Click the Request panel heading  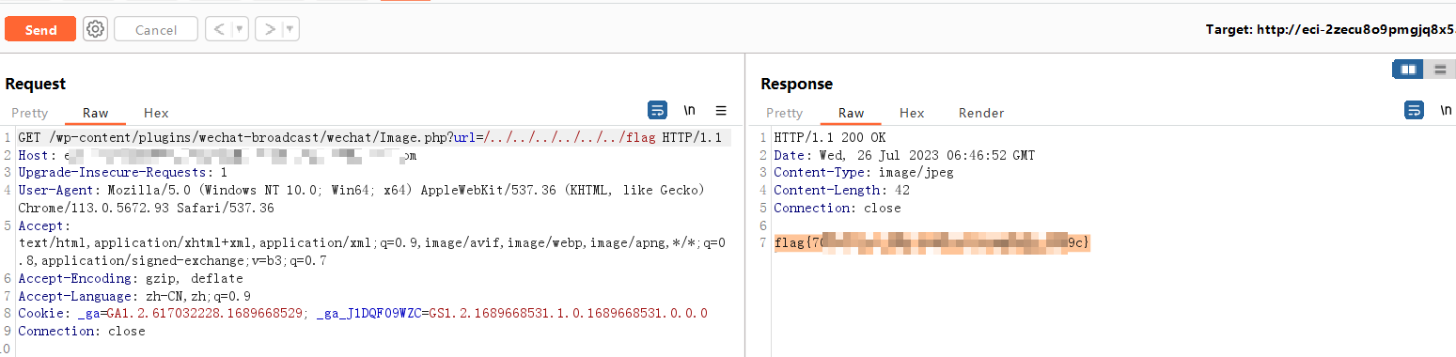36,84
